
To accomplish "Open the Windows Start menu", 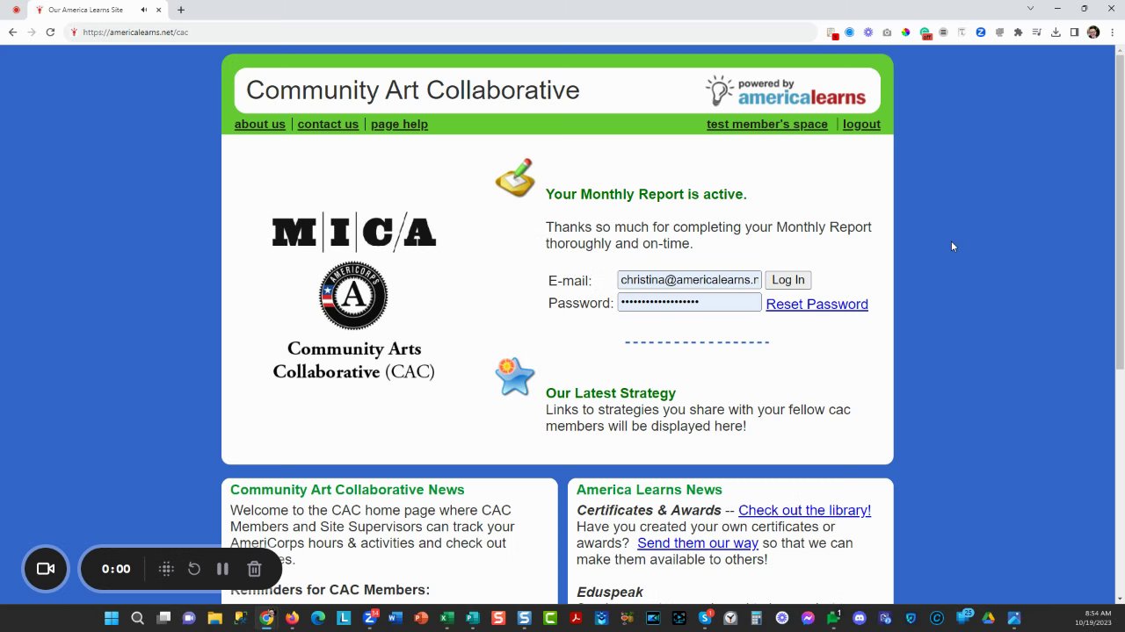I will coord(112,618).
